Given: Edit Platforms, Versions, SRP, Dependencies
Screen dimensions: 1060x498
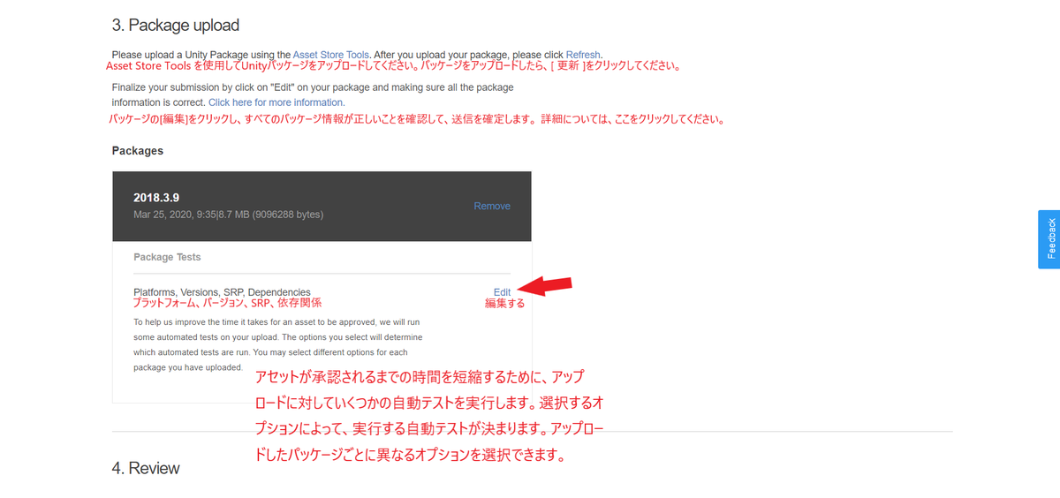Looking at the screenshot, I should coord(502,292).
